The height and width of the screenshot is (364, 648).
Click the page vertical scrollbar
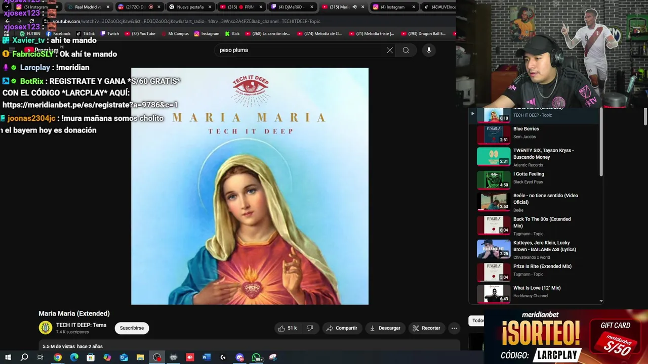pos(645,116)
